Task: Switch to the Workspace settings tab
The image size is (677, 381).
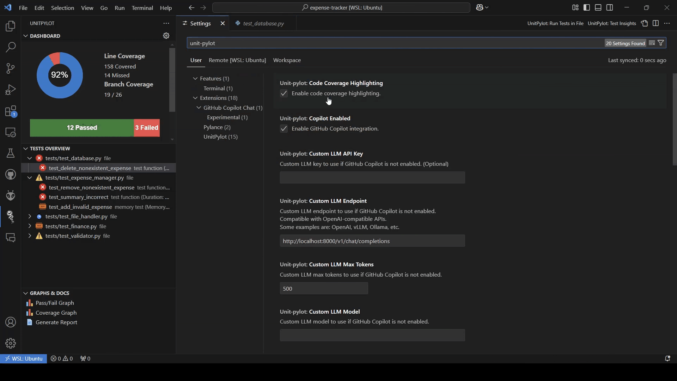Action: tap(287, 60)
